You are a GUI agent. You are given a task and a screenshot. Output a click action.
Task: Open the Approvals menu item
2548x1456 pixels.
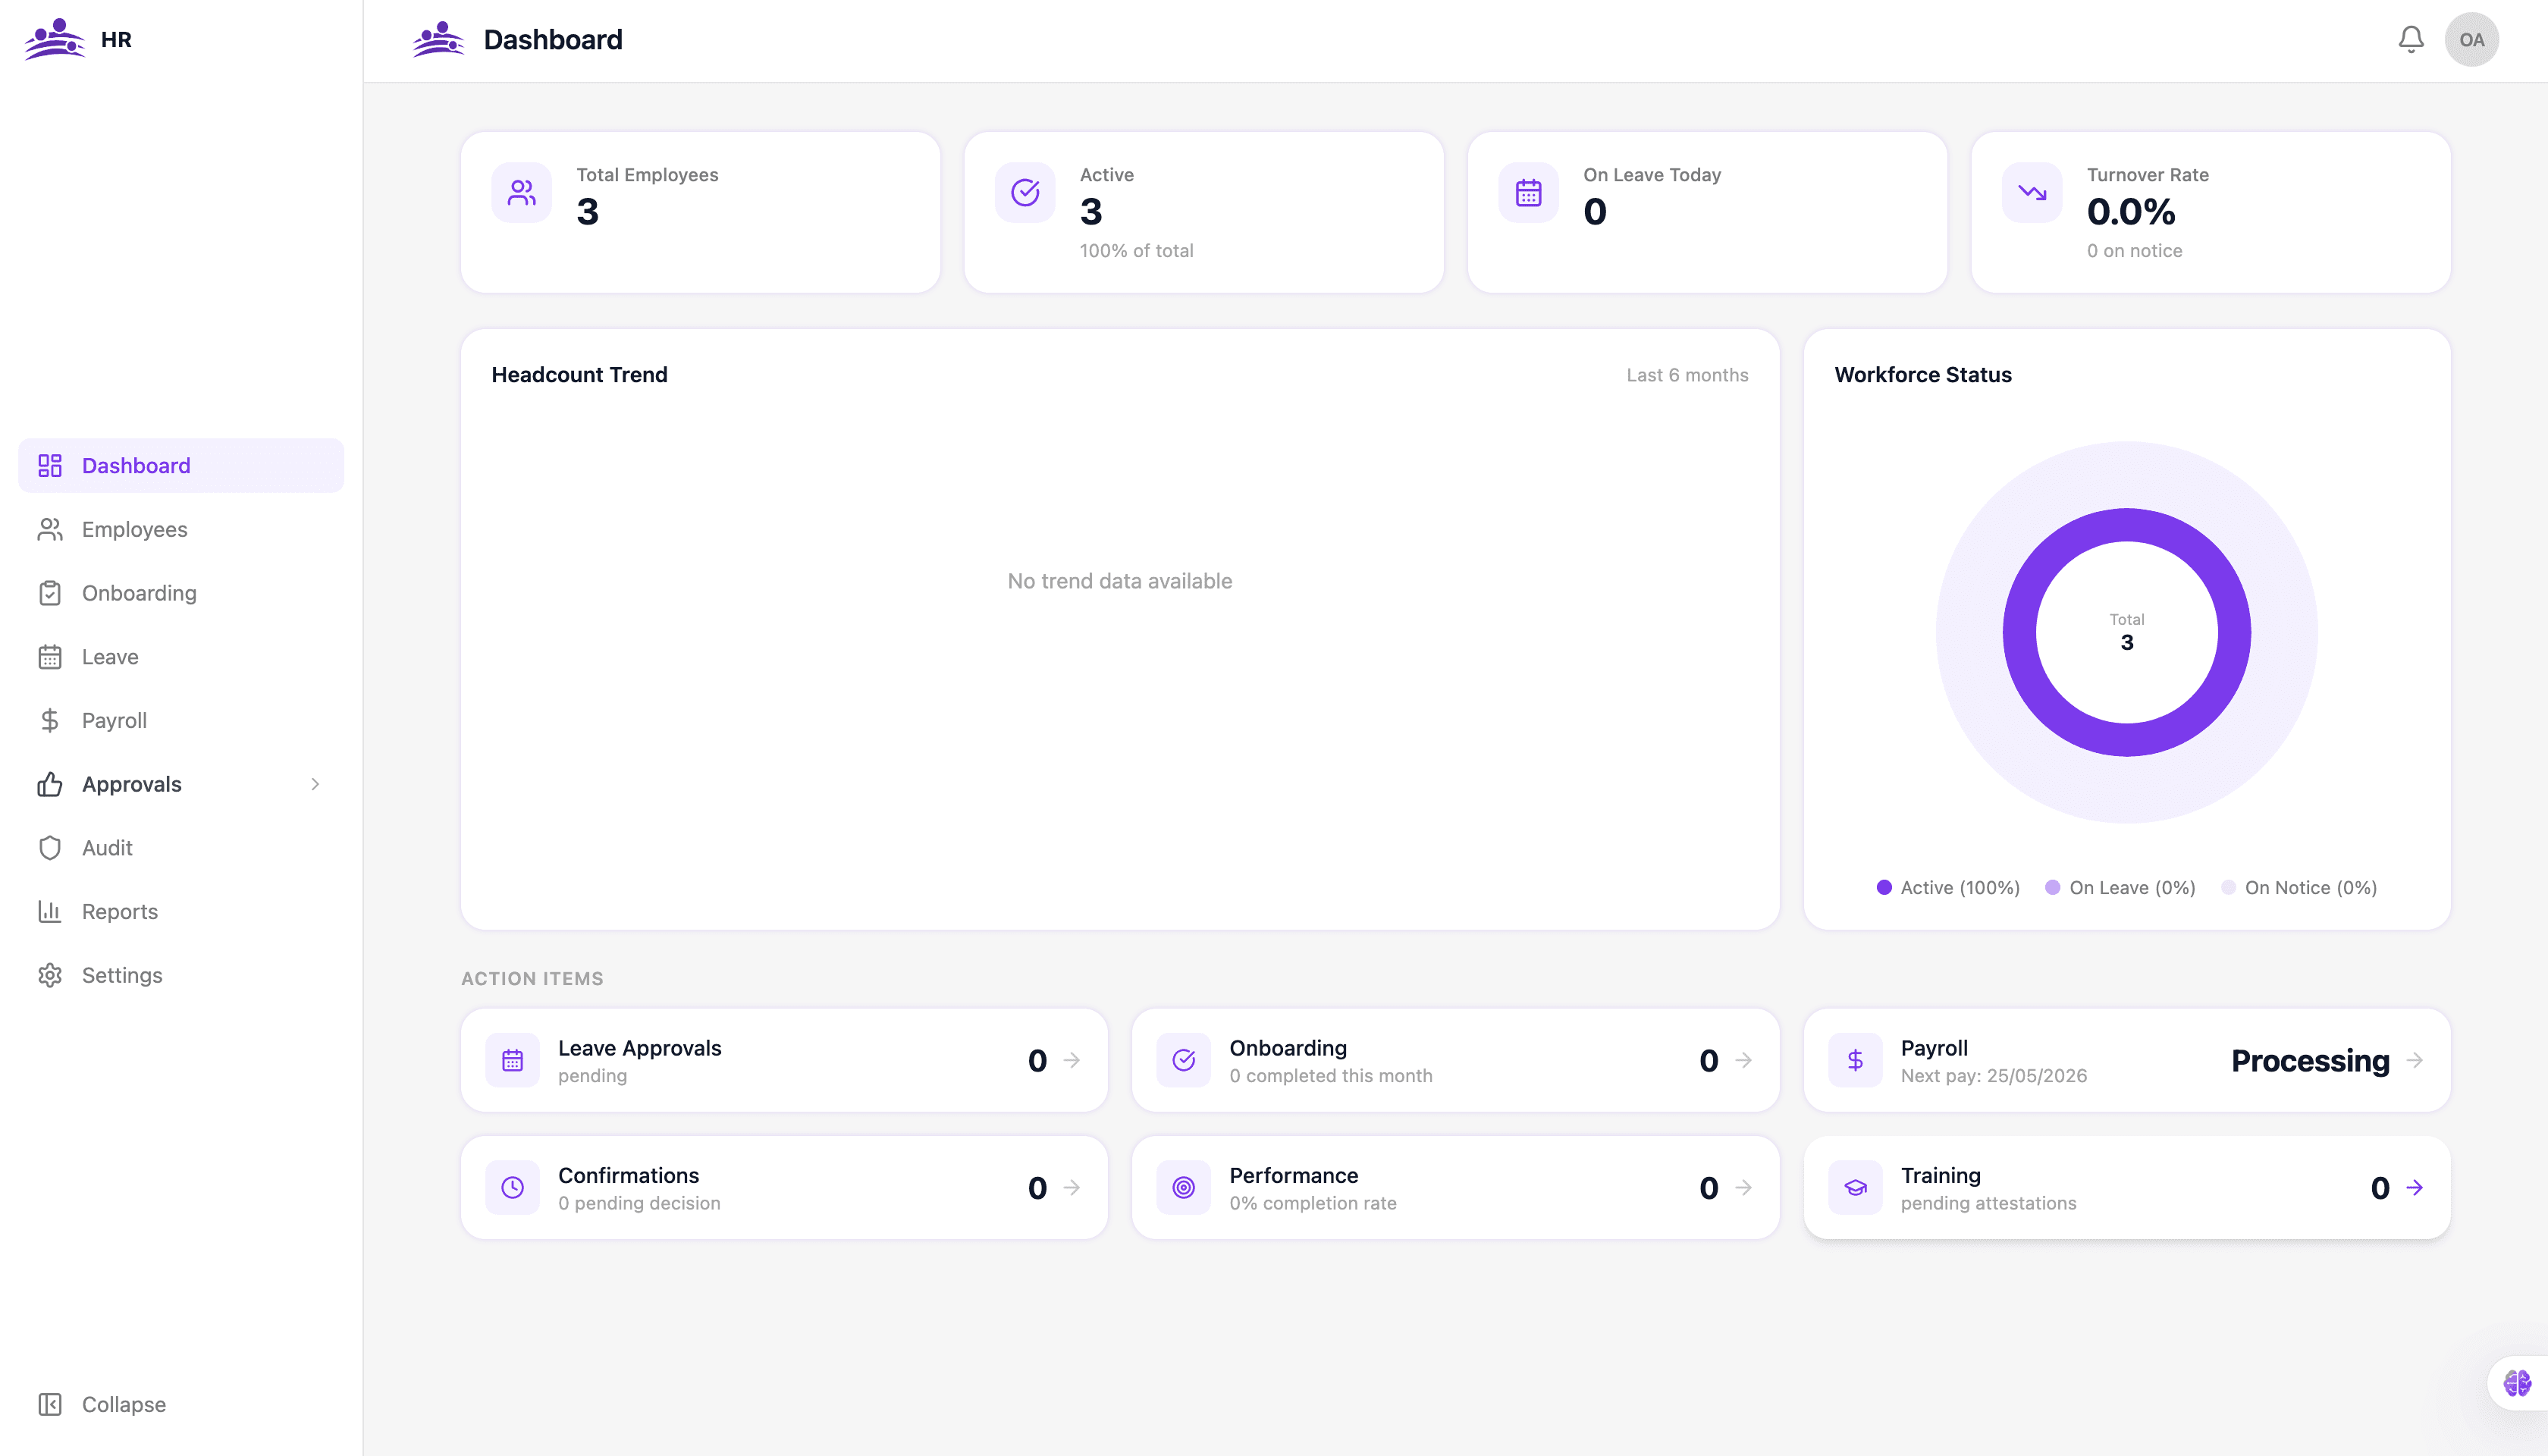tap(181, 784)
